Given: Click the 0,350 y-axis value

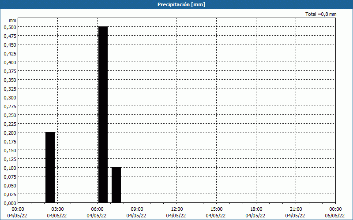Looking at the screenshot, I should (10, 80).
